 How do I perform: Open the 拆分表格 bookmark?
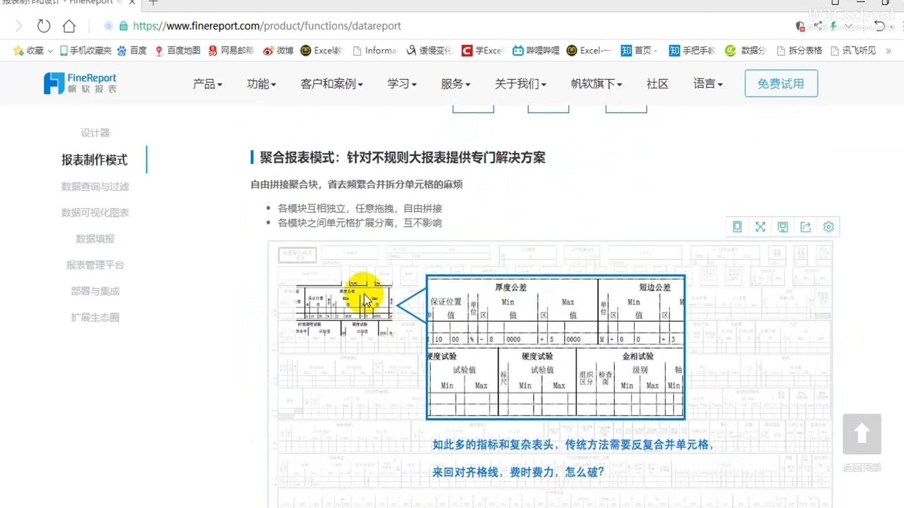coord(799,50)
